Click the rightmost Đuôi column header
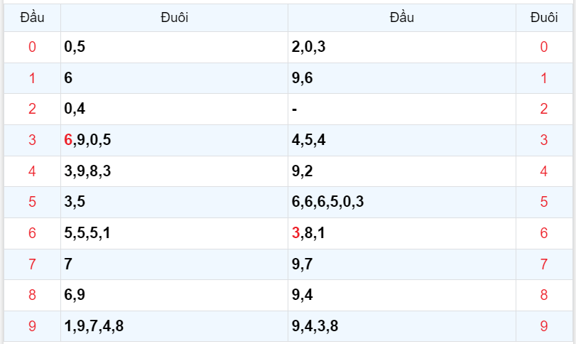Image resolution: width=576 pixels, height=344 pixels. click(x=544, y=18)
